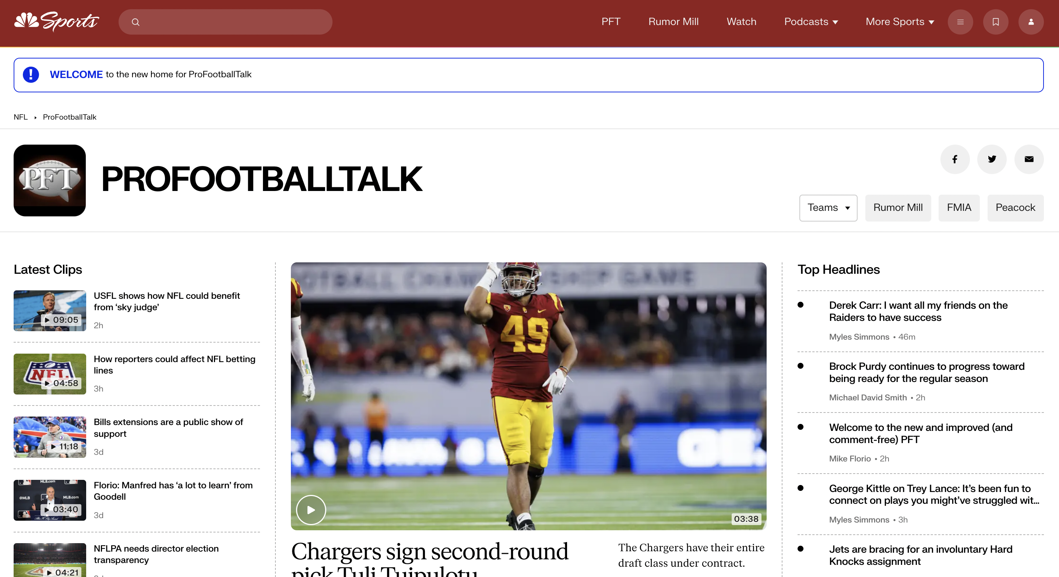Click author Michael David Smith

click(868, 398)
